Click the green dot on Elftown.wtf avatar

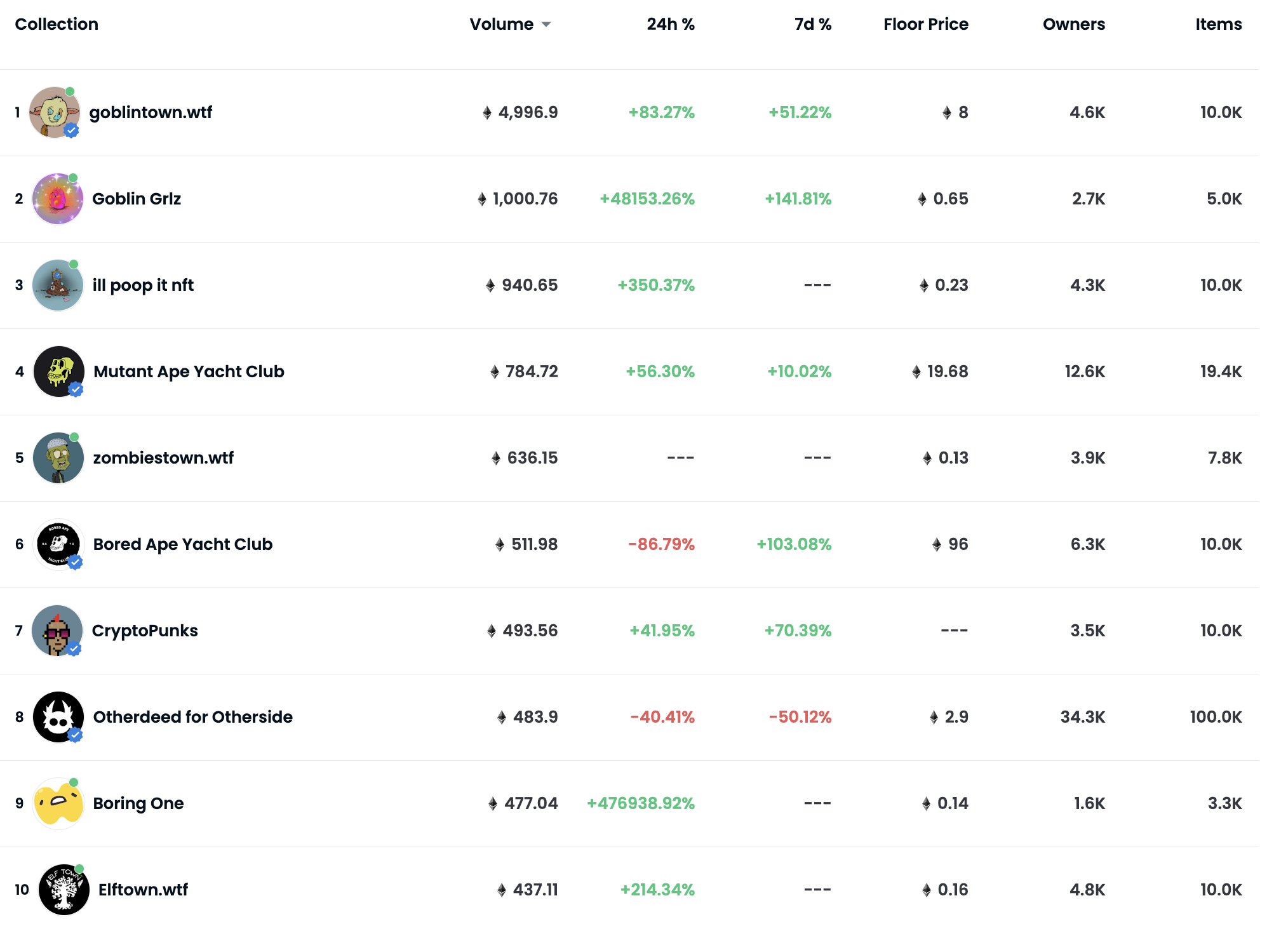tap(79, 869)
